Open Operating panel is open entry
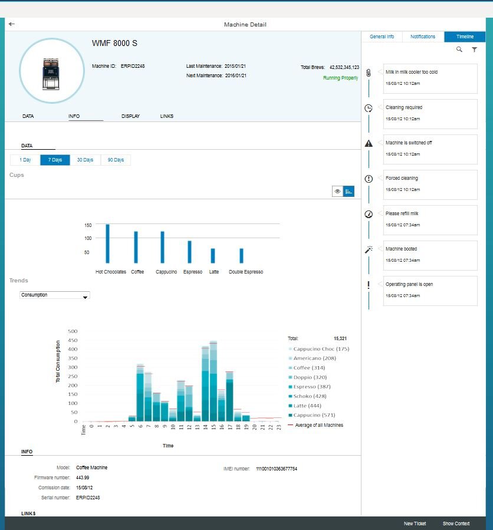Image resolution: width=493 pixels, height=530 pixels. tap(430, 291)
